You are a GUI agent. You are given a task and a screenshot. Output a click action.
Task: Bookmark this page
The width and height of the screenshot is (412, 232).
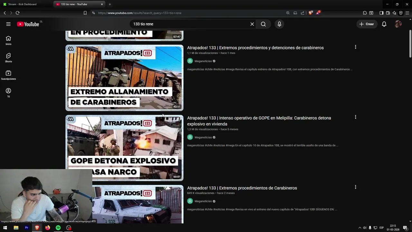[85, 13]
